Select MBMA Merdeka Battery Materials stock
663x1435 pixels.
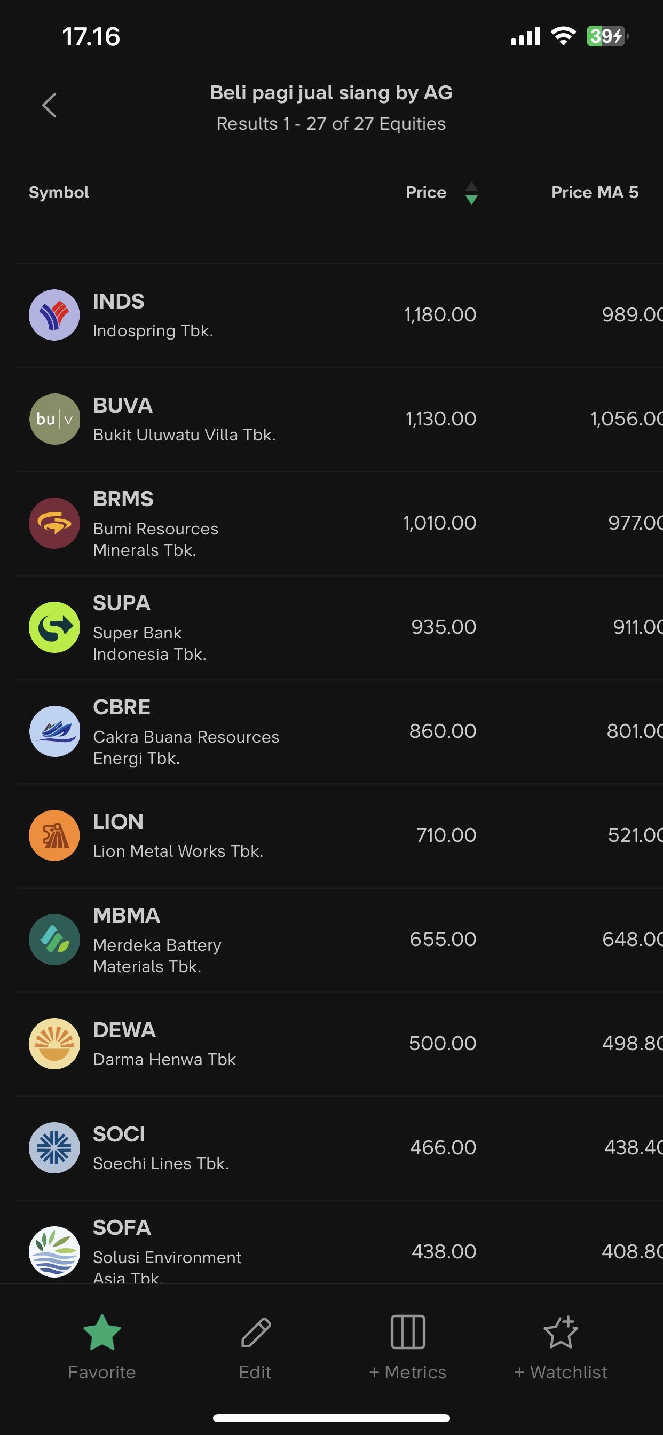[x=223, y=940]
